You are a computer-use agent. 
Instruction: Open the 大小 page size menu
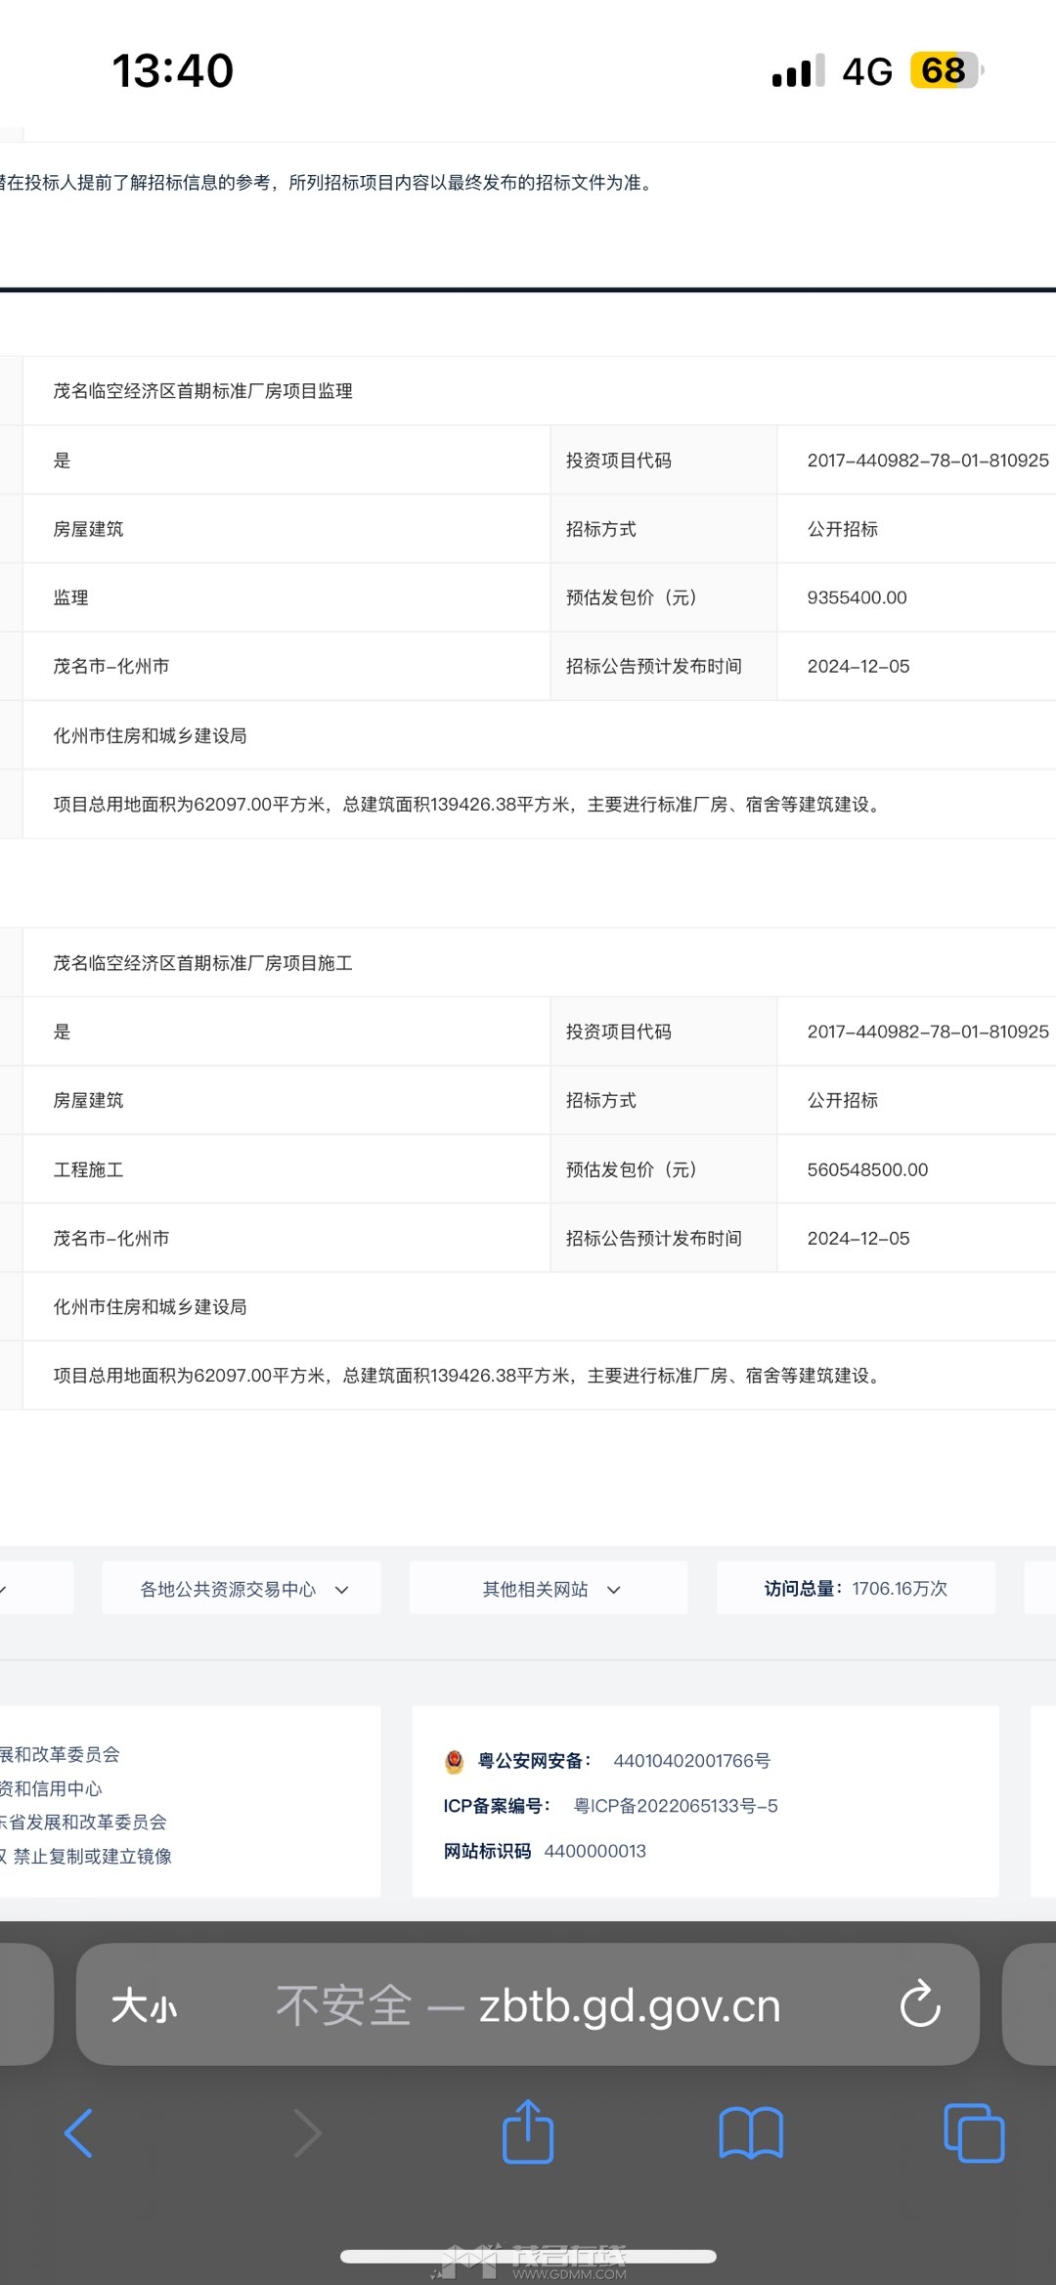(144, 2006)
